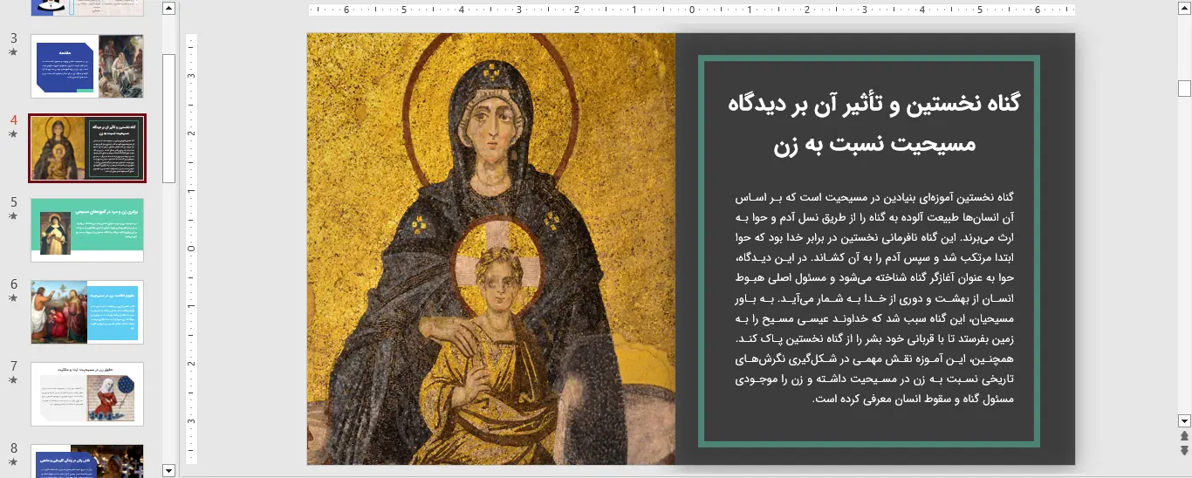Image resolution: width=1192 pixels, height=478 pixels.
Task: Select slide 6 thumbnail
Action: (87, 312)
